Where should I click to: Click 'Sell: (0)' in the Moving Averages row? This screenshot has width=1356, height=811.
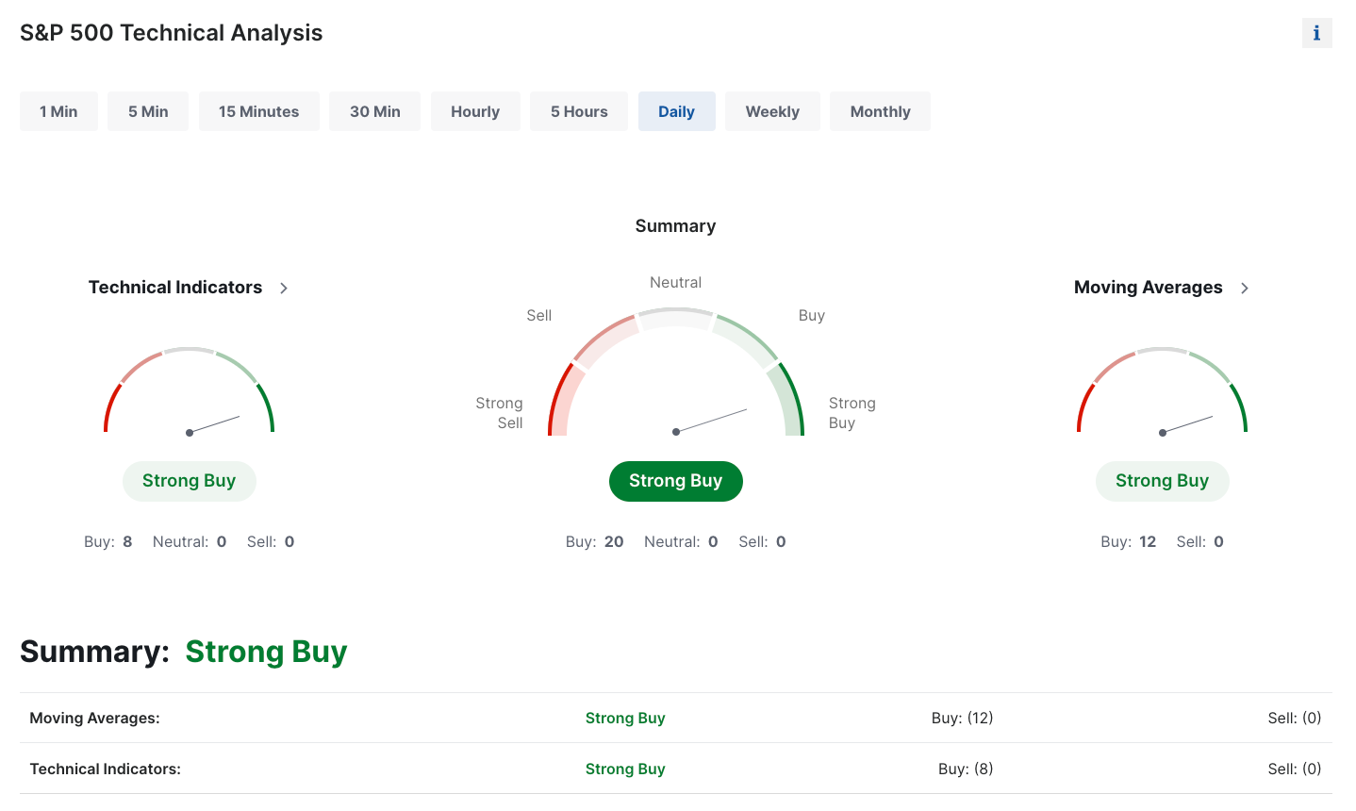click(x=1295, y=719)
